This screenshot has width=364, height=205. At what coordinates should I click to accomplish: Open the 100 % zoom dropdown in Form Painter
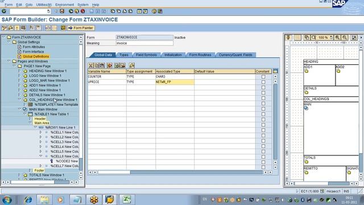[331, 38]
